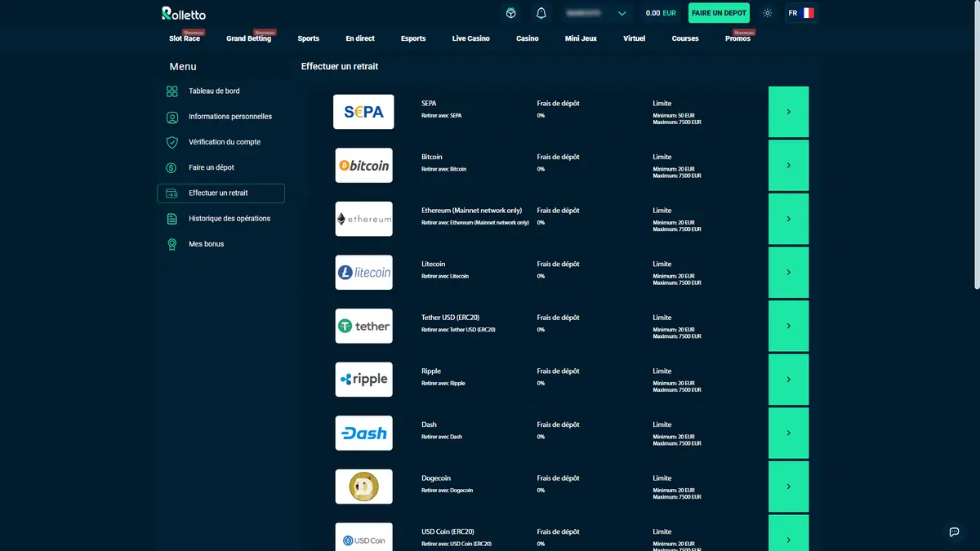980x551 pixels.
Task: Open Ripple withdrawal green arrow
Action: (x=788, y=380)
